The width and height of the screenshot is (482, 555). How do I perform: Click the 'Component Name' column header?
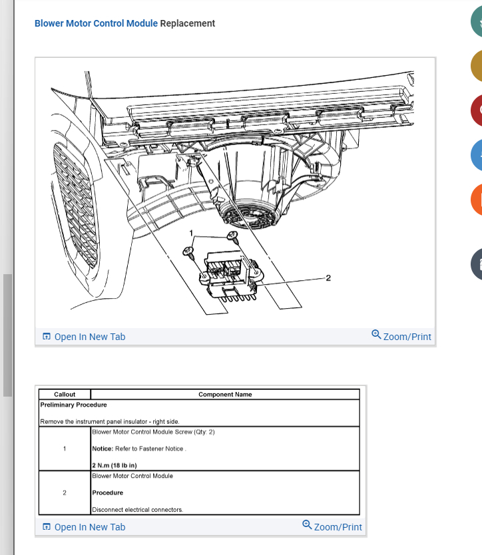coord(225,395)
